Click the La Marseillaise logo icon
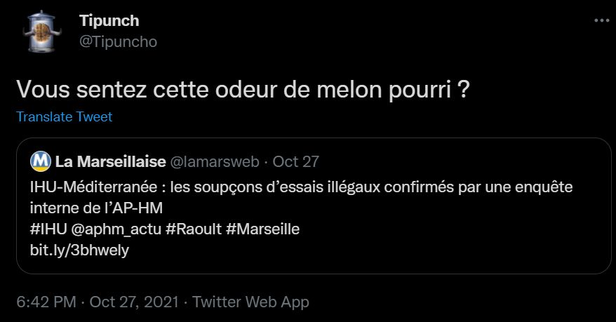This screenshot has width=616, height=322. (x=40, y=162)
